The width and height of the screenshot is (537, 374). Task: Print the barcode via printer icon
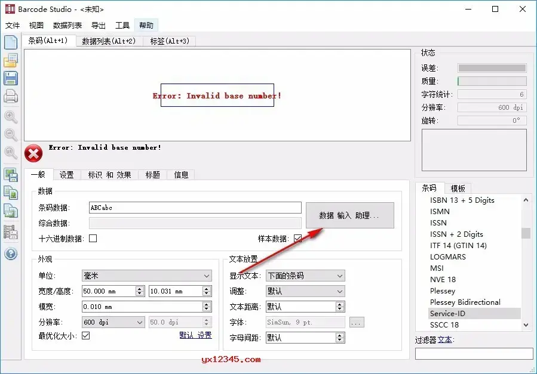coord(11,97)
